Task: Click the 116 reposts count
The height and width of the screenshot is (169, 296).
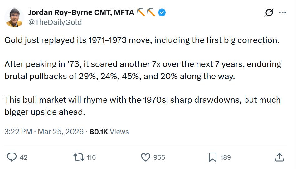Action: (x=91, y=157)
